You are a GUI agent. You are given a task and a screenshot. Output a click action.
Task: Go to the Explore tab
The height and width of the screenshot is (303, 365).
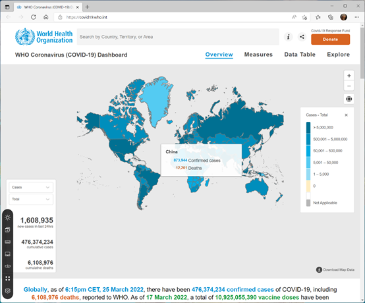[x=338, y=55]
